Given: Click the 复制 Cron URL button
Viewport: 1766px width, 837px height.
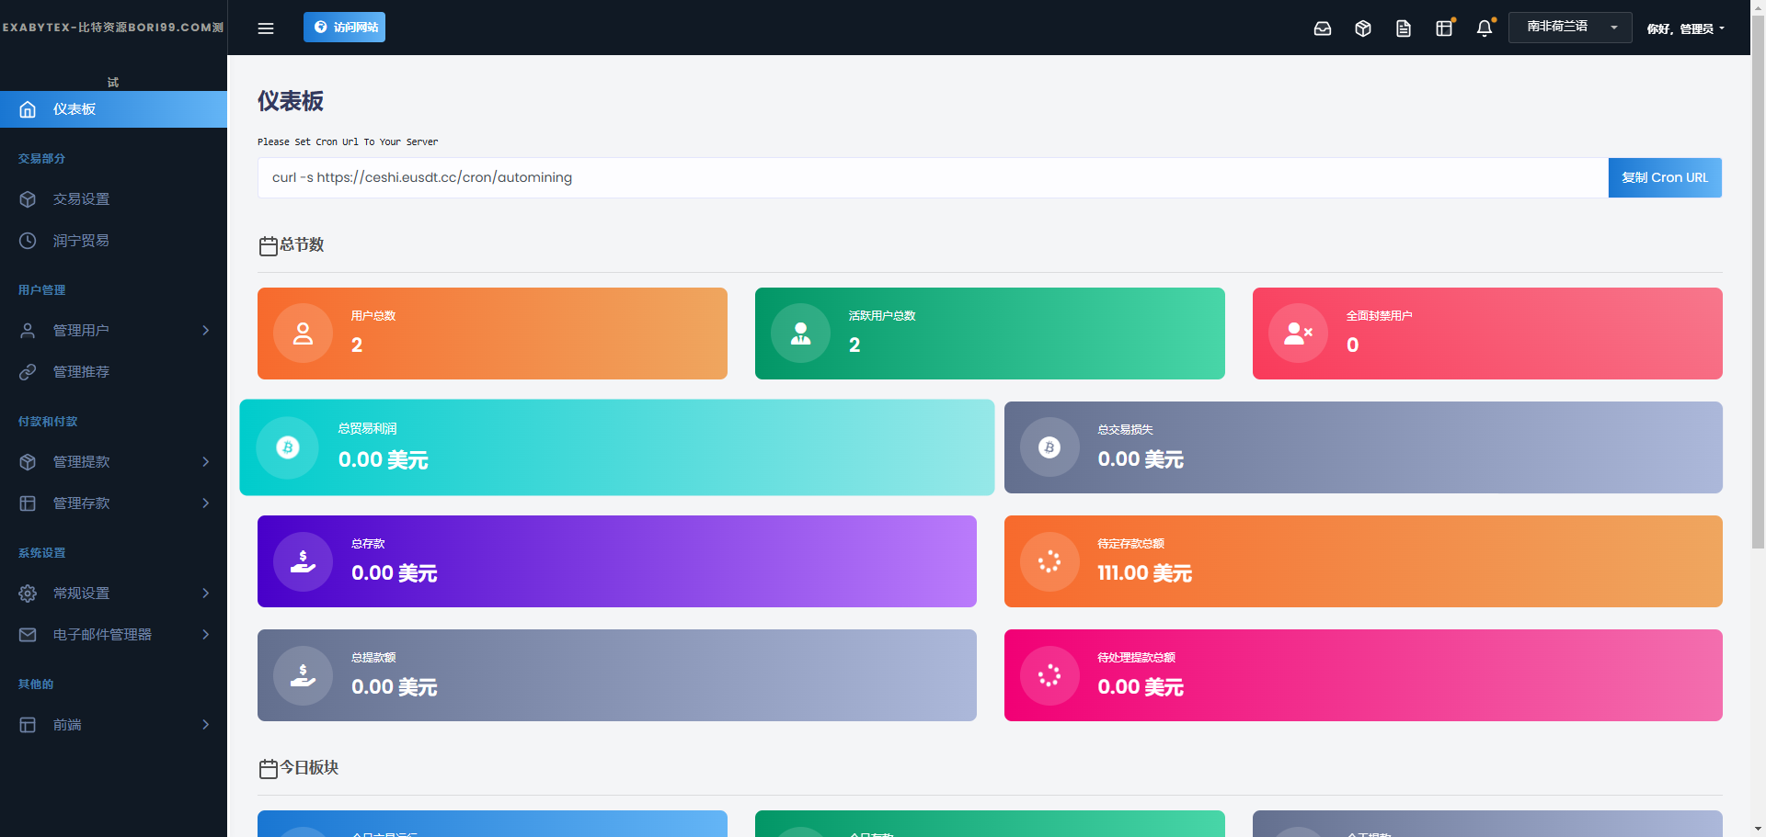Looking at the screenshot, I should tap(1665, 177).
